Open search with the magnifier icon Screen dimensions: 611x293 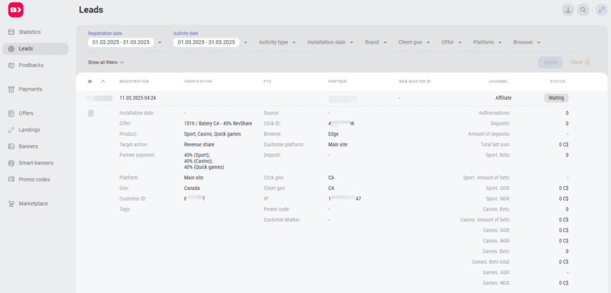coord(583,10)
